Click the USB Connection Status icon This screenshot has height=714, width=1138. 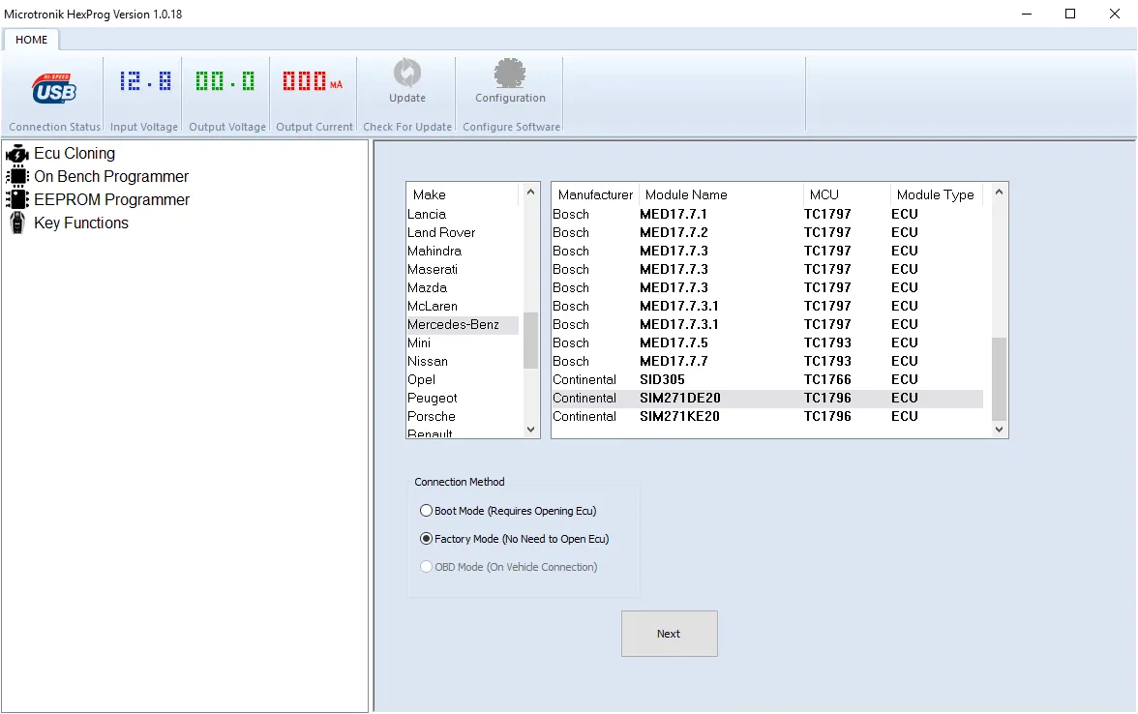pos(54,89)
